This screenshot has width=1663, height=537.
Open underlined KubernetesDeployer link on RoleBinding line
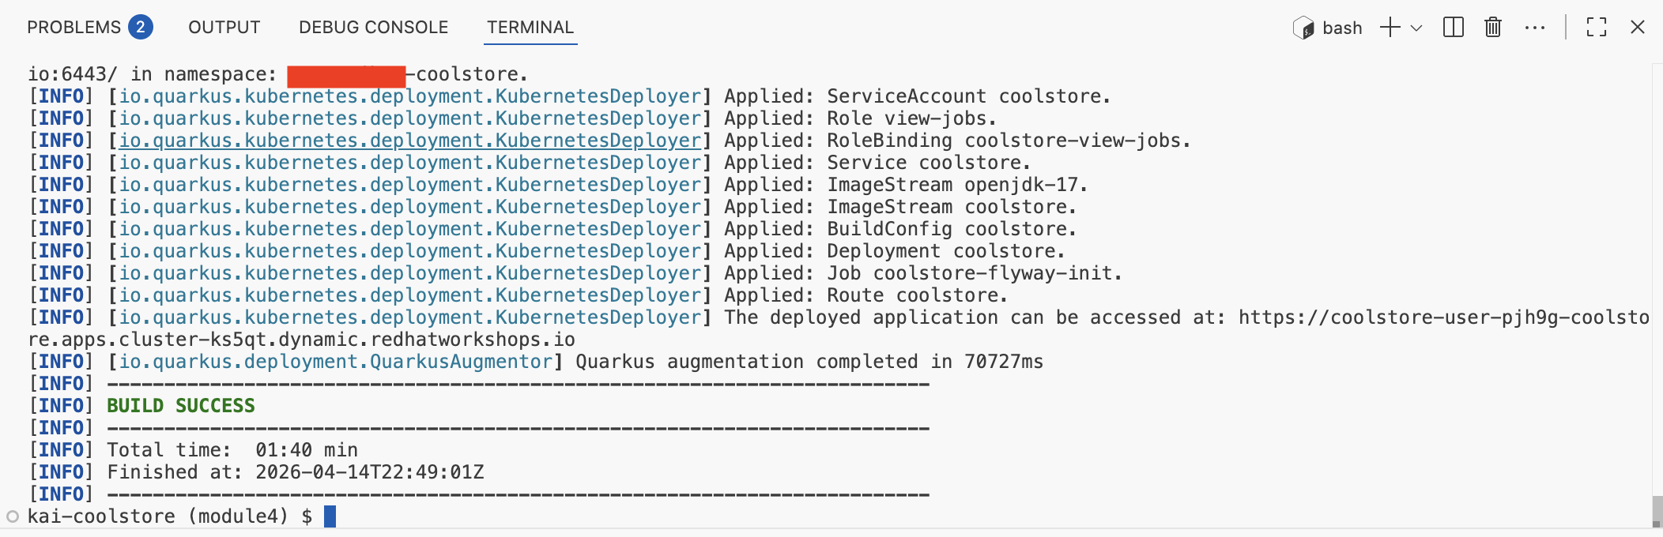409,141
